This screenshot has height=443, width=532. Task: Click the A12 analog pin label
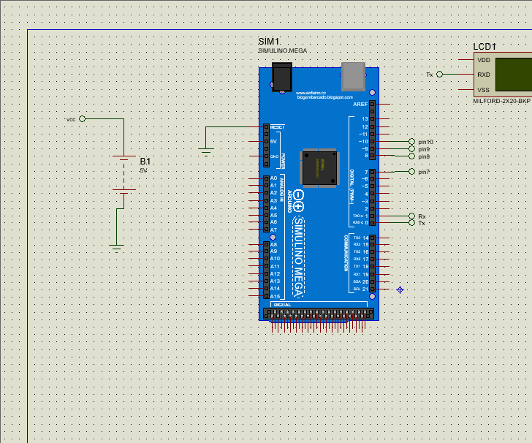[275, 273]
